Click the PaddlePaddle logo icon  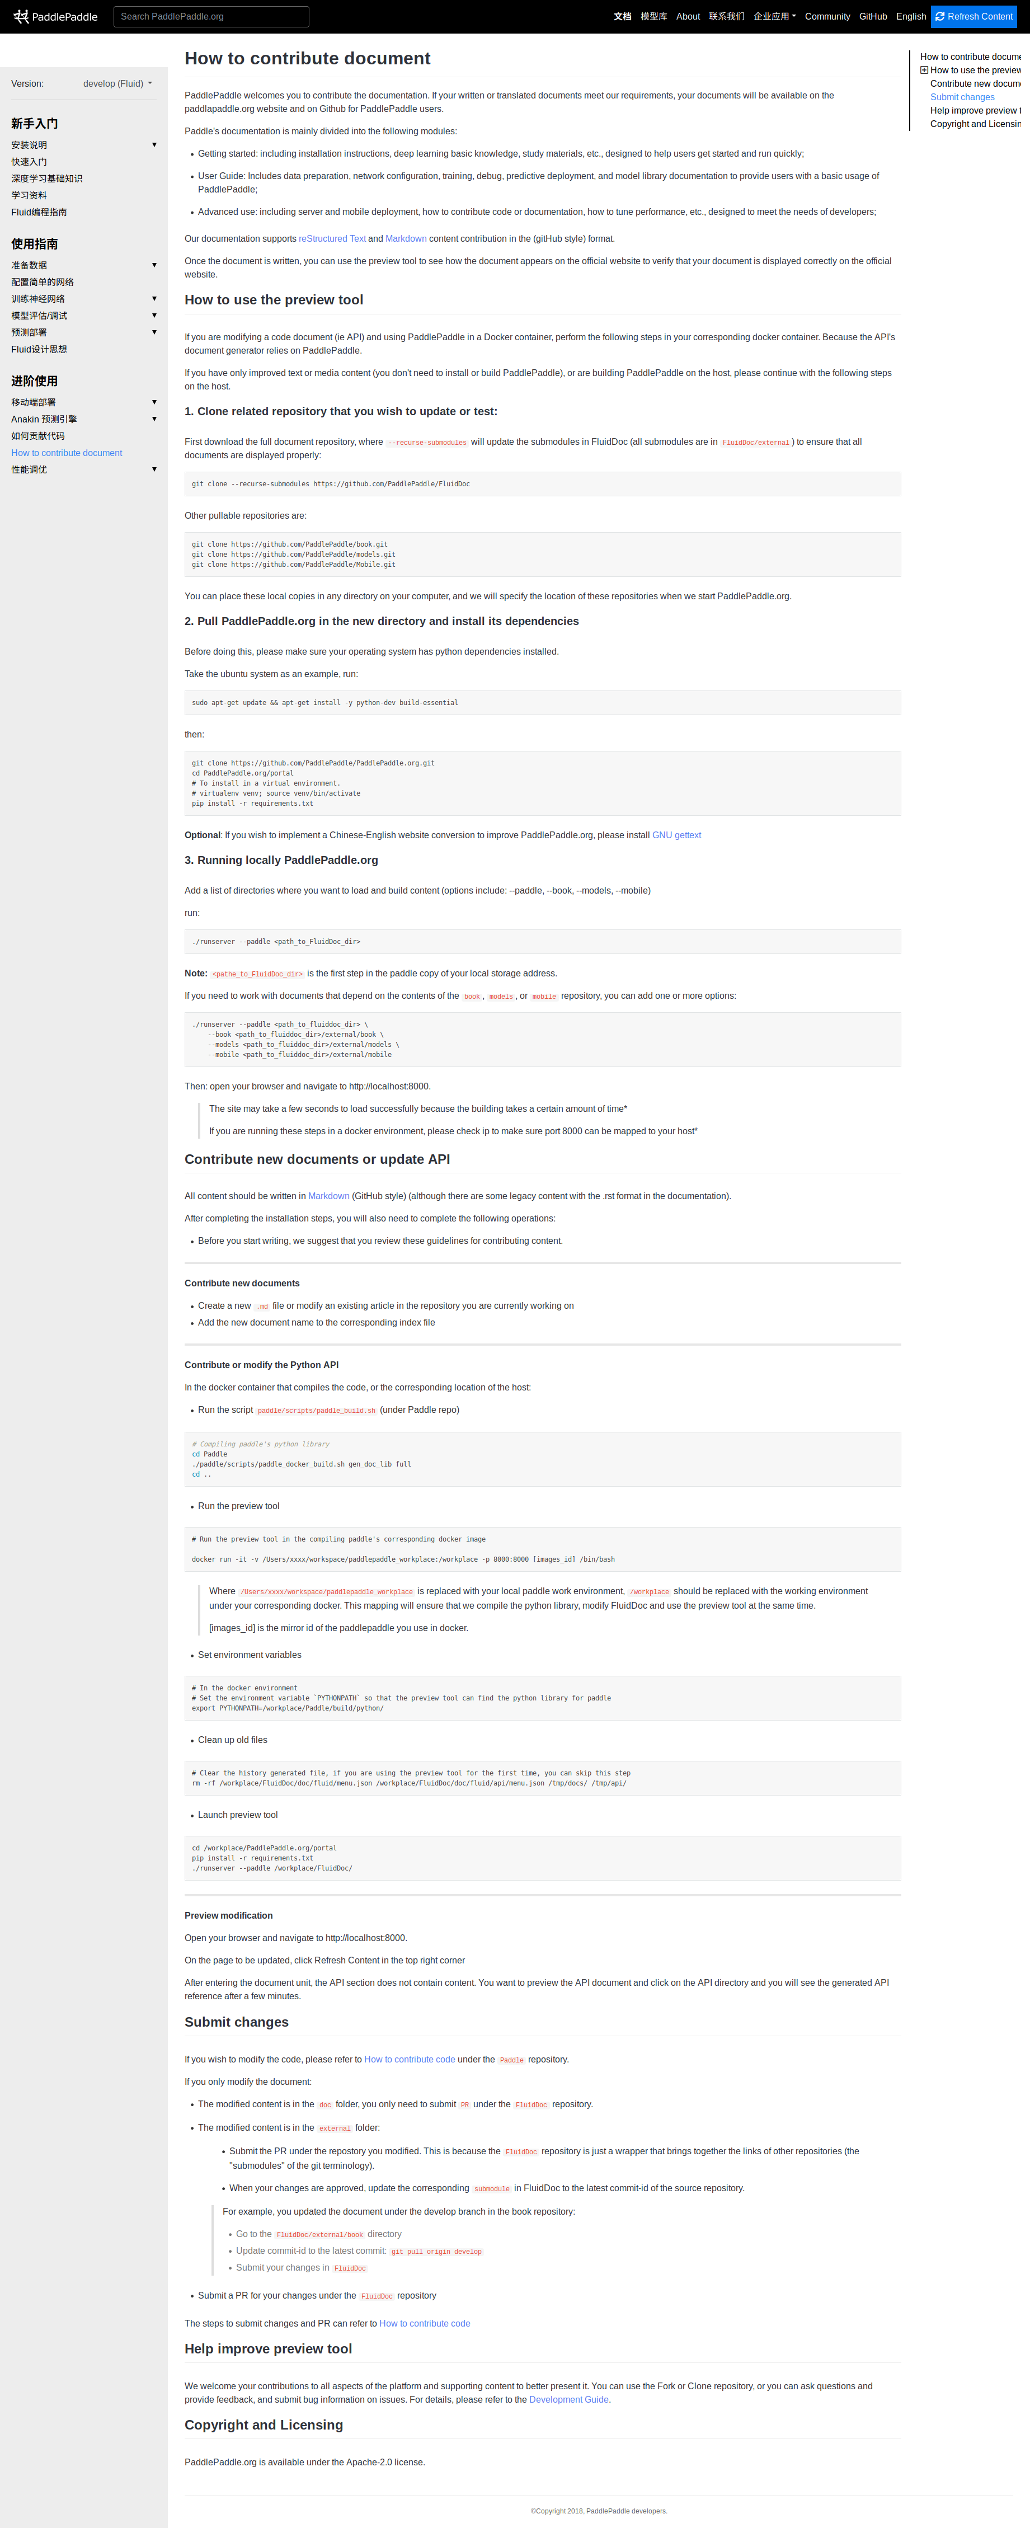[x=22, y=17]
